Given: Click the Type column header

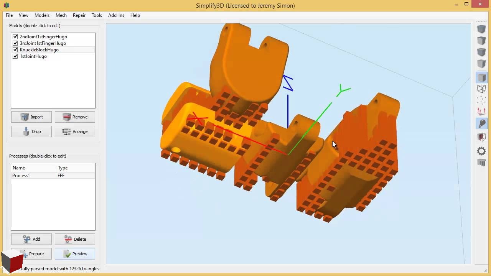Looking at the screenshot, I should tap(76, 168).
